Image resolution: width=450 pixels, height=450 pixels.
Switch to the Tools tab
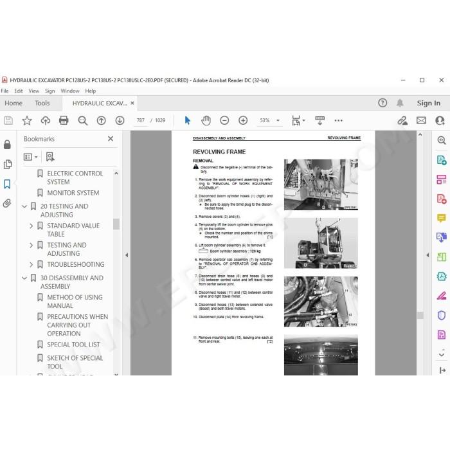[42, 103]
